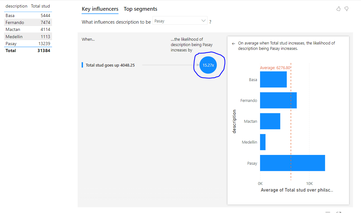
Task: Click the thumbs up feedback icon
Action: coord(338,9)
